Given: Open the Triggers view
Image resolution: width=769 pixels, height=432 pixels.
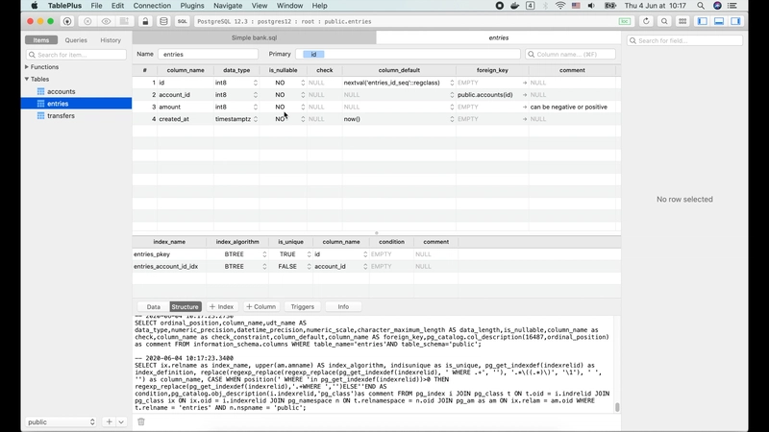Looking at the screenshot, I should (x=302, y=306).
